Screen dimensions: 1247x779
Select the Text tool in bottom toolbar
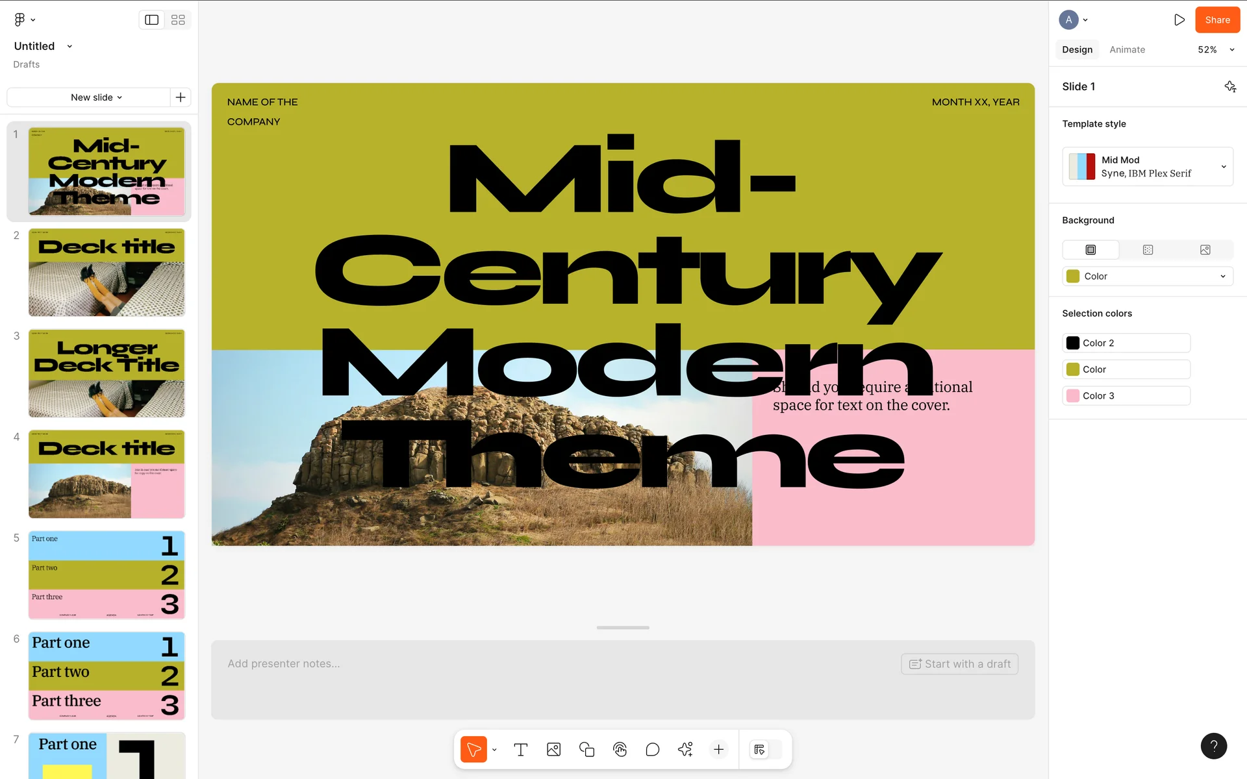click(x=520, y=750)
